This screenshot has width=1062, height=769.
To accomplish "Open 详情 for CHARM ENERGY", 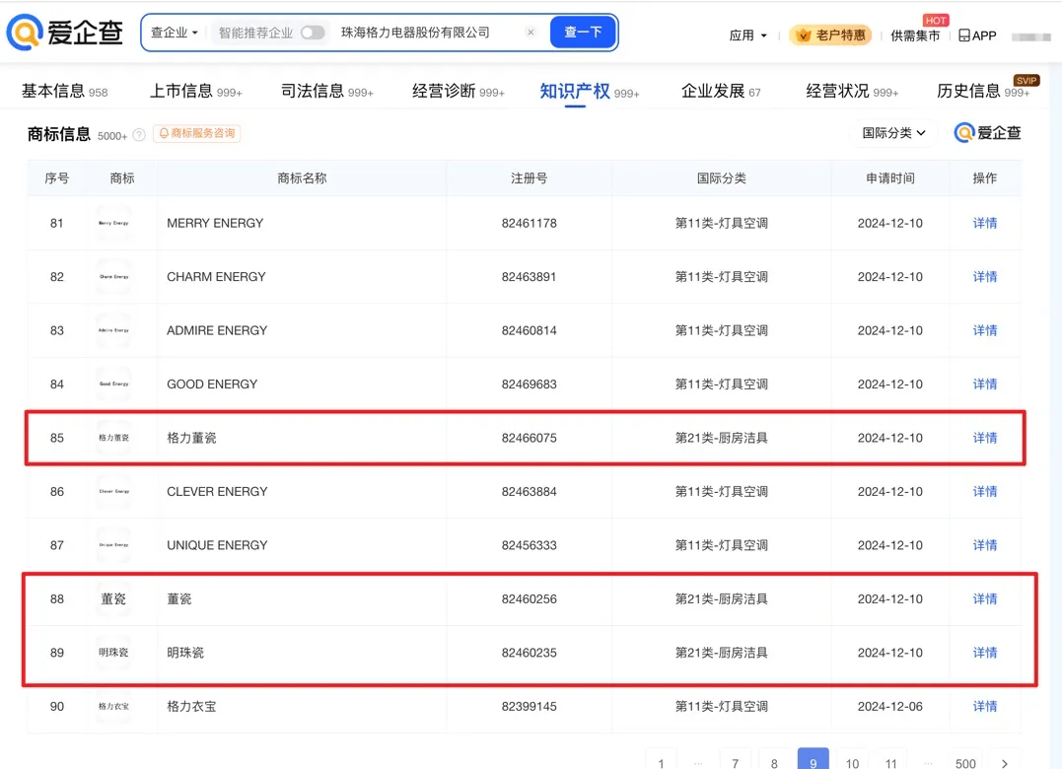I will pyautogui.click(x=985, y=276).
